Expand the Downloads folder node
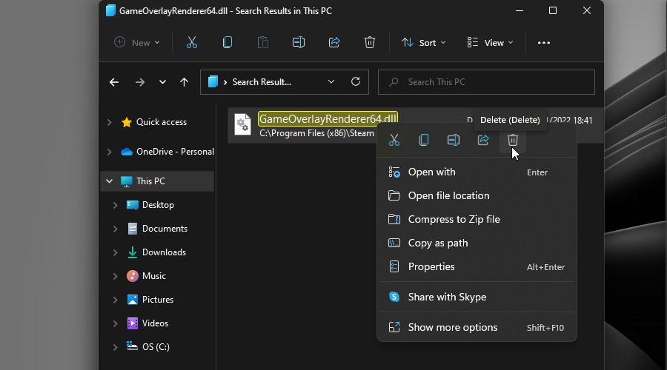This screenshot has height=370, width=667. pyautogui.click(x=116, y=252)
